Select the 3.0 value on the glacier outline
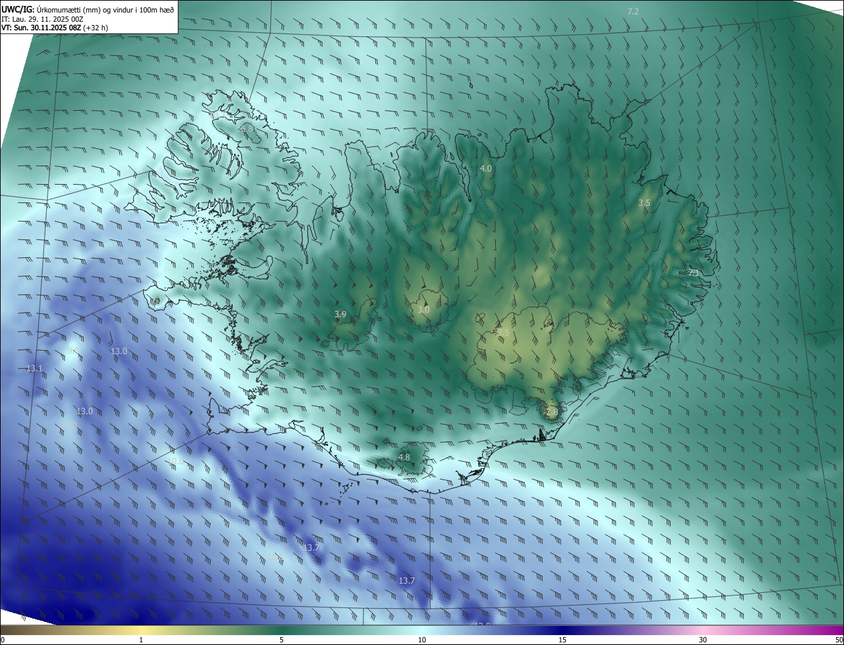 [x=423, y=309]
